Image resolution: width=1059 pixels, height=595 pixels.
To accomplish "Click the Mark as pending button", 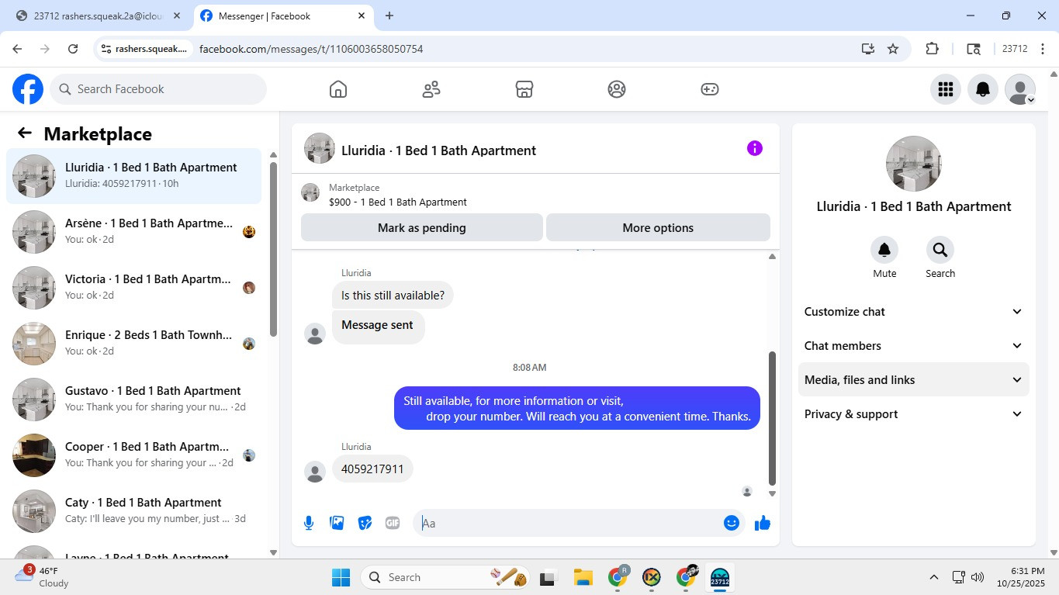I will [422, 228].
